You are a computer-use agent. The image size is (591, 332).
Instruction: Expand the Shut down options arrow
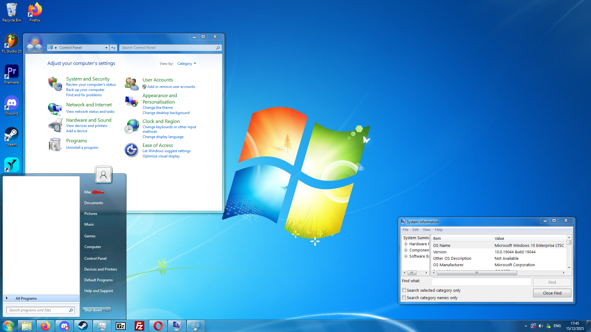[x=107, y=310]
